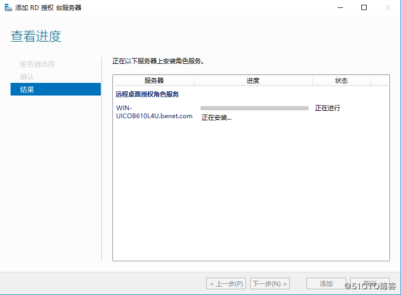Click the 正在进行 status cell
Screen dimensions: 401x295
[x=328, y=108]
